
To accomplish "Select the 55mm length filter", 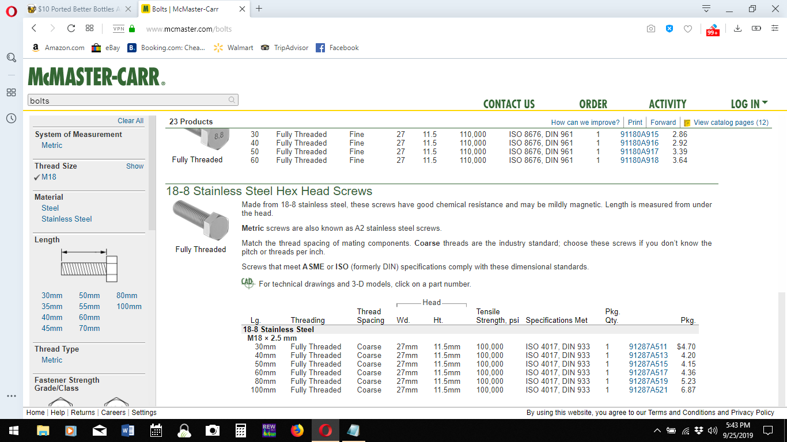I will (89, 306).
